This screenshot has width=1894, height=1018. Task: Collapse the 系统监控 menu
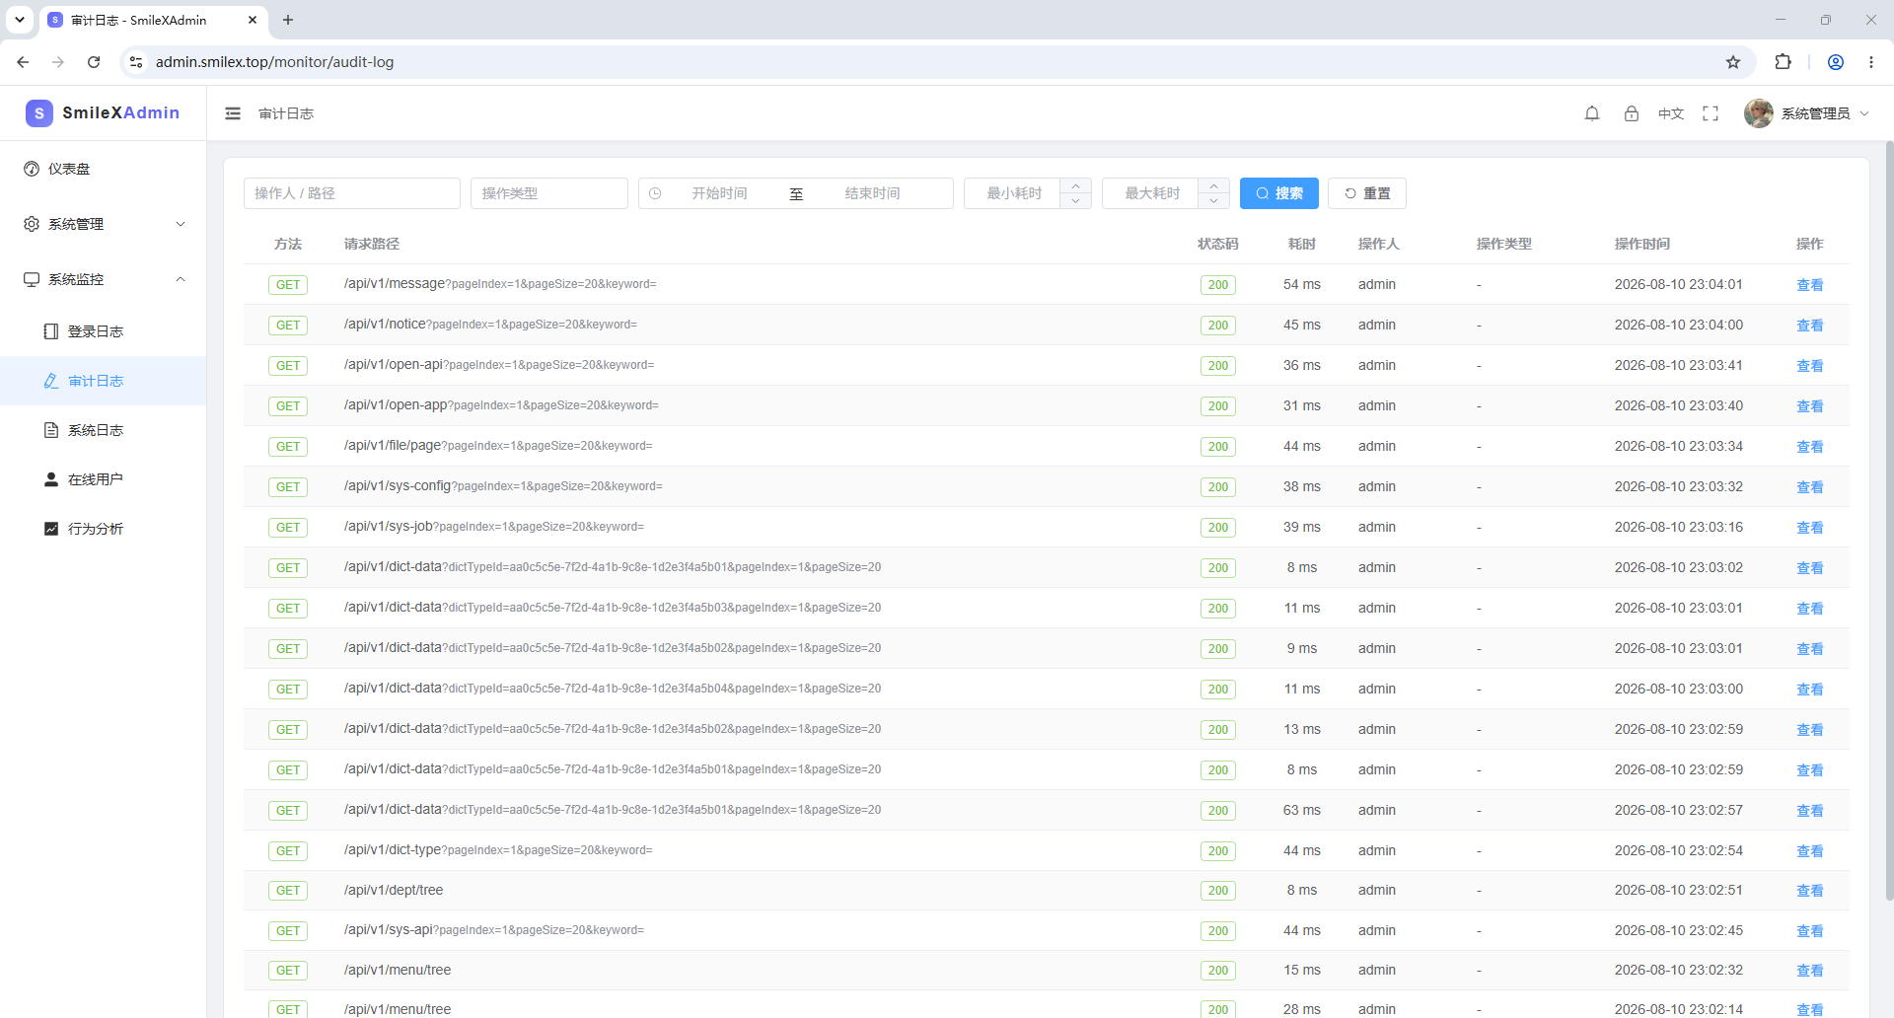click(x=104, y=279)
